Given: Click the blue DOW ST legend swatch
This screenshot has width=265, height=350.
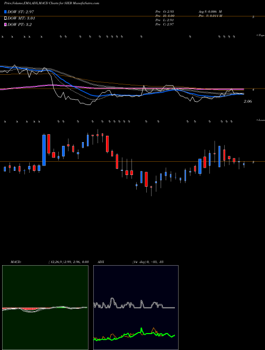Looking at the screenshot, I should (5, 12).
